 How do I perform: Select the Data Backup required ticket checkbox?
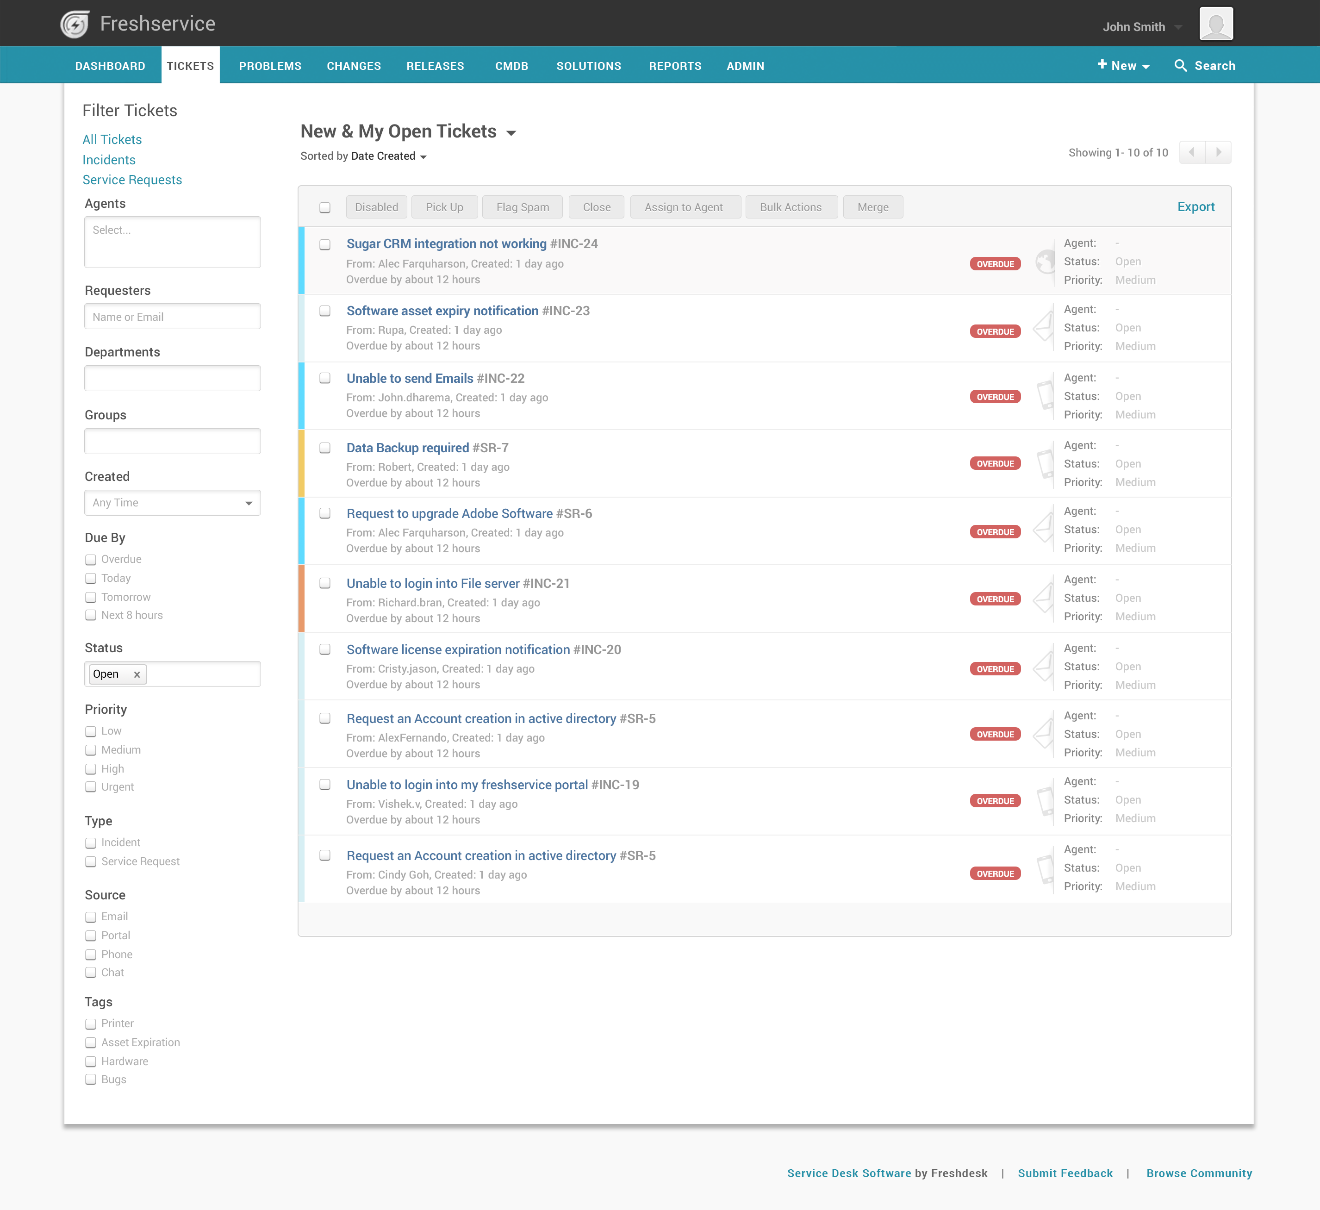[325, 448]
